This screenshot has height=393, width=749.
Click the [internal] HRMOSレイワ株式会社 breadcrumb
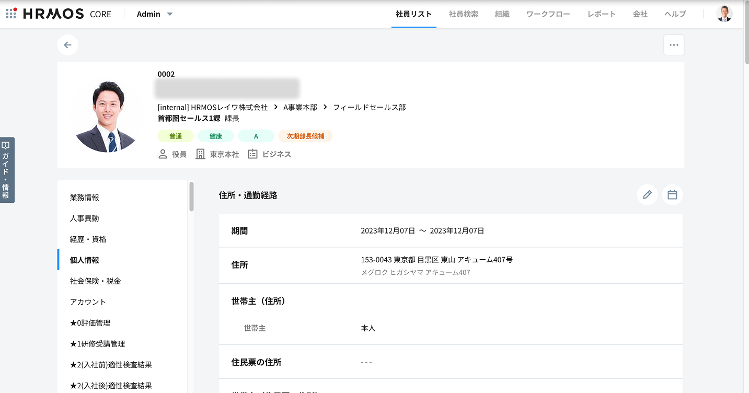(x=213, y=107)
